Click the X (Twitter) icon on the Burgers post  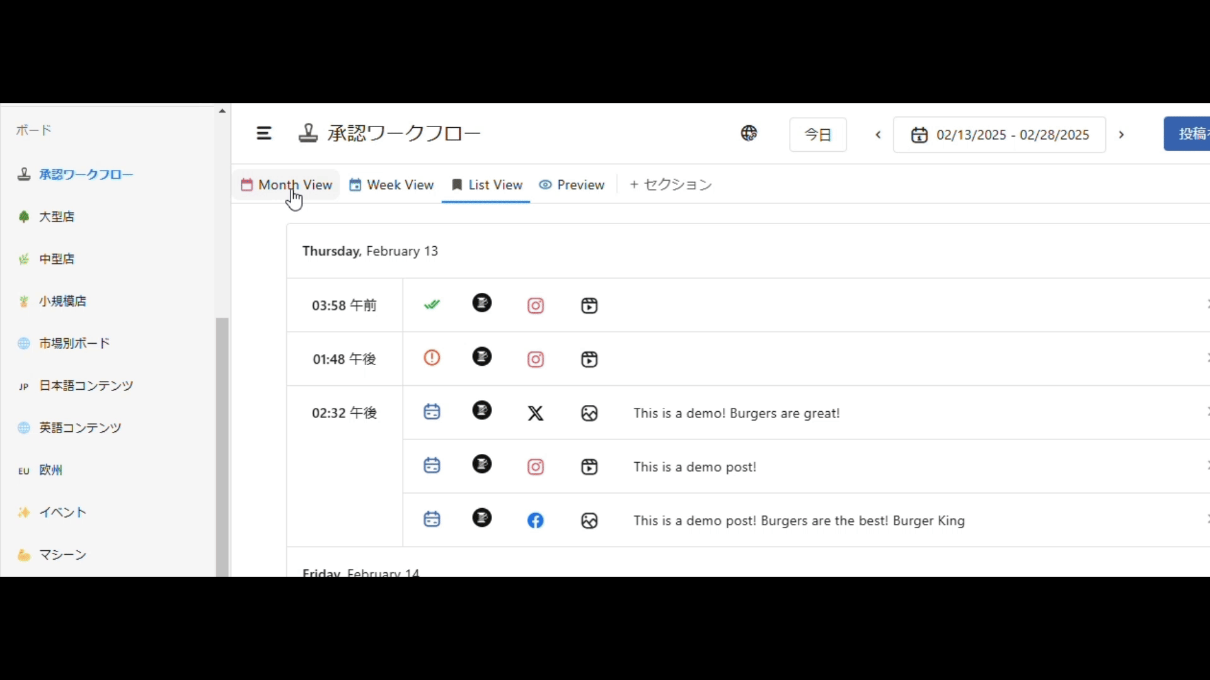(x=536, y=413)
